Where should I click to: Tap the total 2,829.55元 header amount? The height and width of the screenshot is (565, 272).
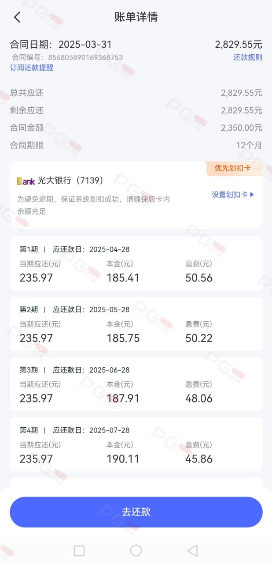coord(239,45)
